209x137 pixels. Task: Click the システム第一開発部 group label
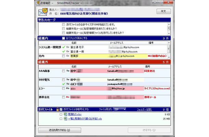tap(50, 47)
